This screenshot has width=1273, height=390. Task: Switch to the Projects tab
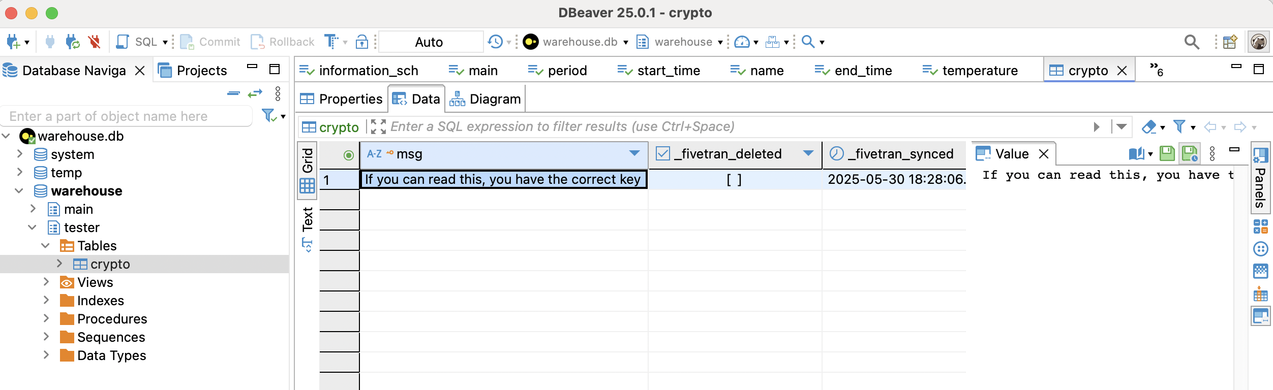coord(193,71)
